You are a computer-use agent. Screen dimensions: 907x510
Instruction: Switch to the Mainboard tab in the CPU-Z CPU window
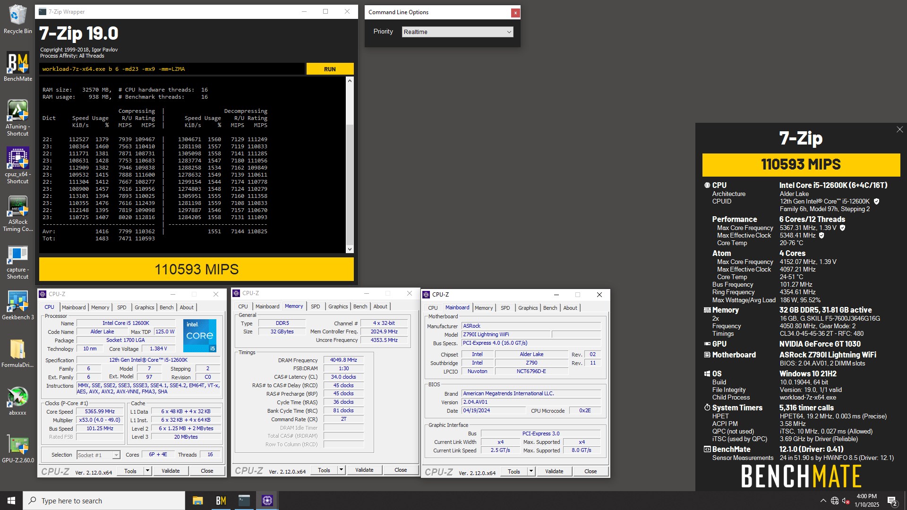[74, 307]
